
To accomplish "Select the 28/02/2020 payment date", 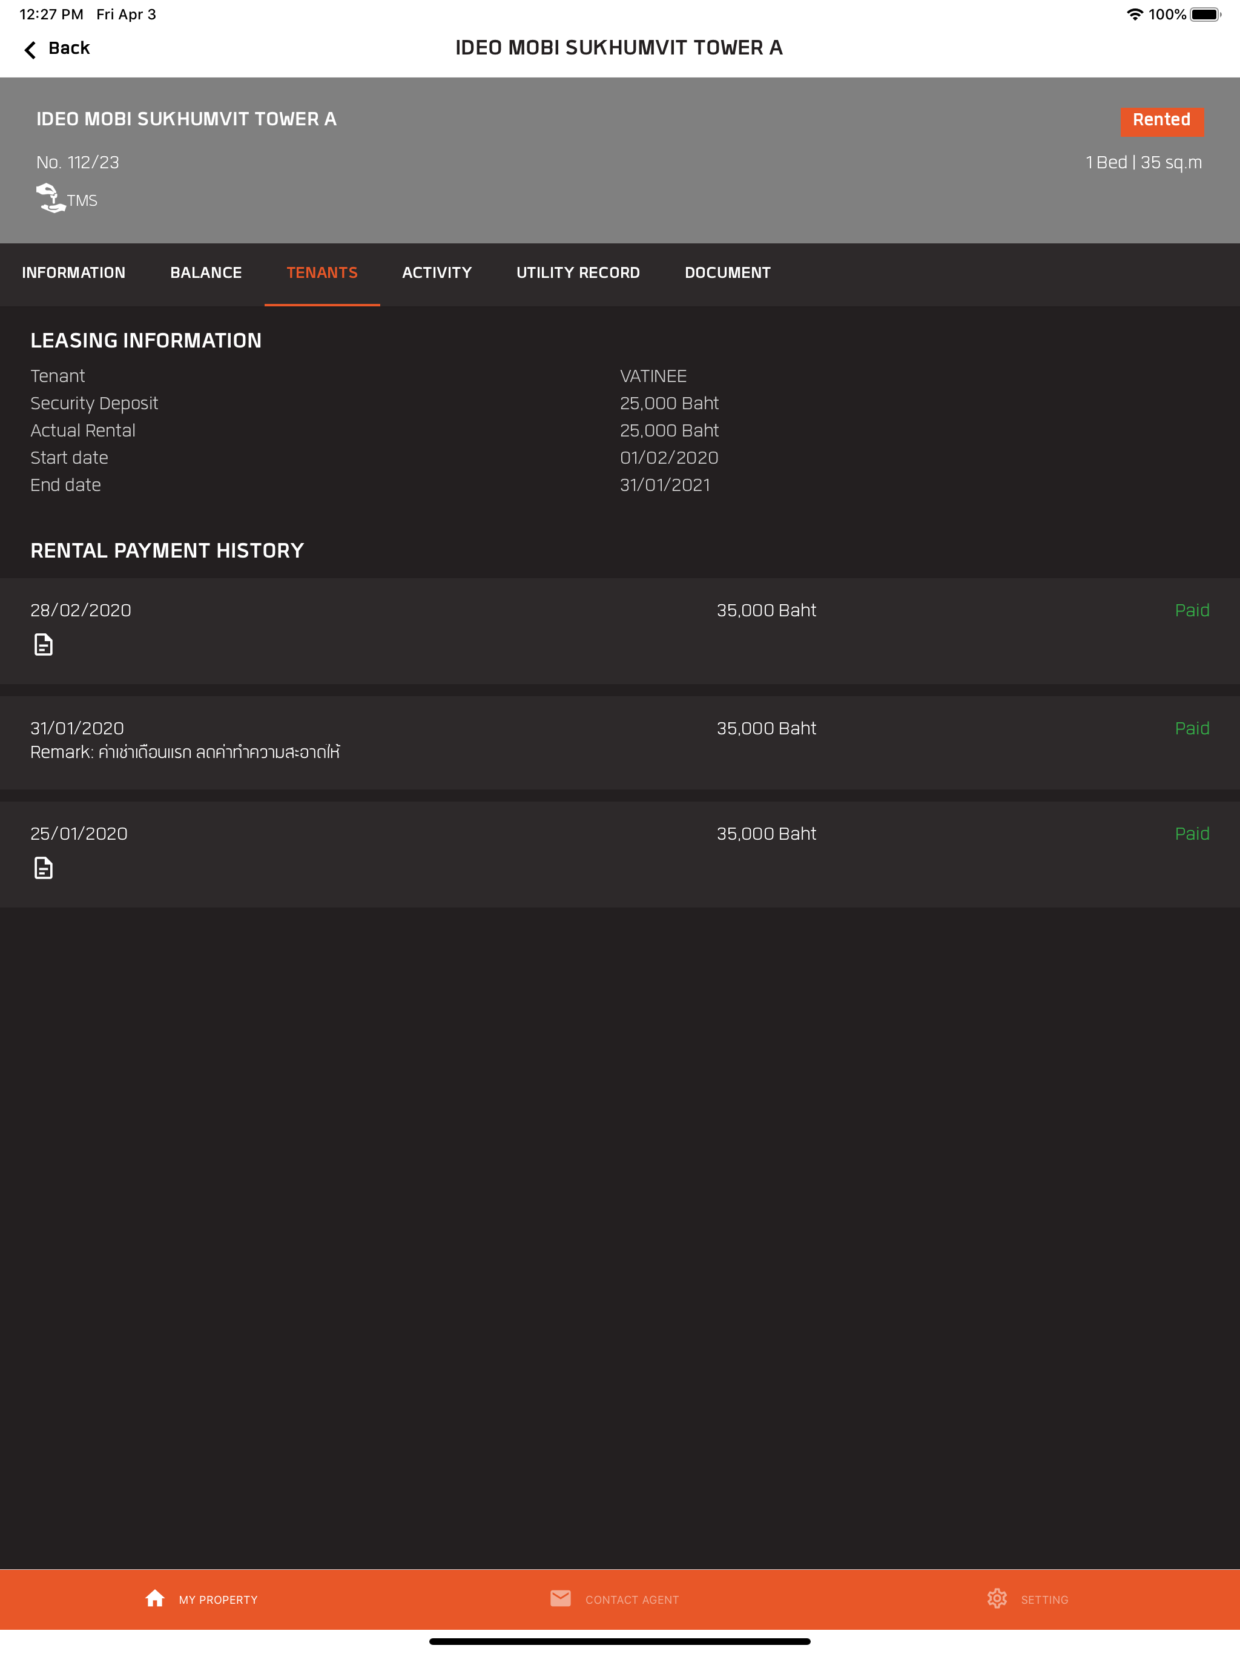I will tap(81, 610).
